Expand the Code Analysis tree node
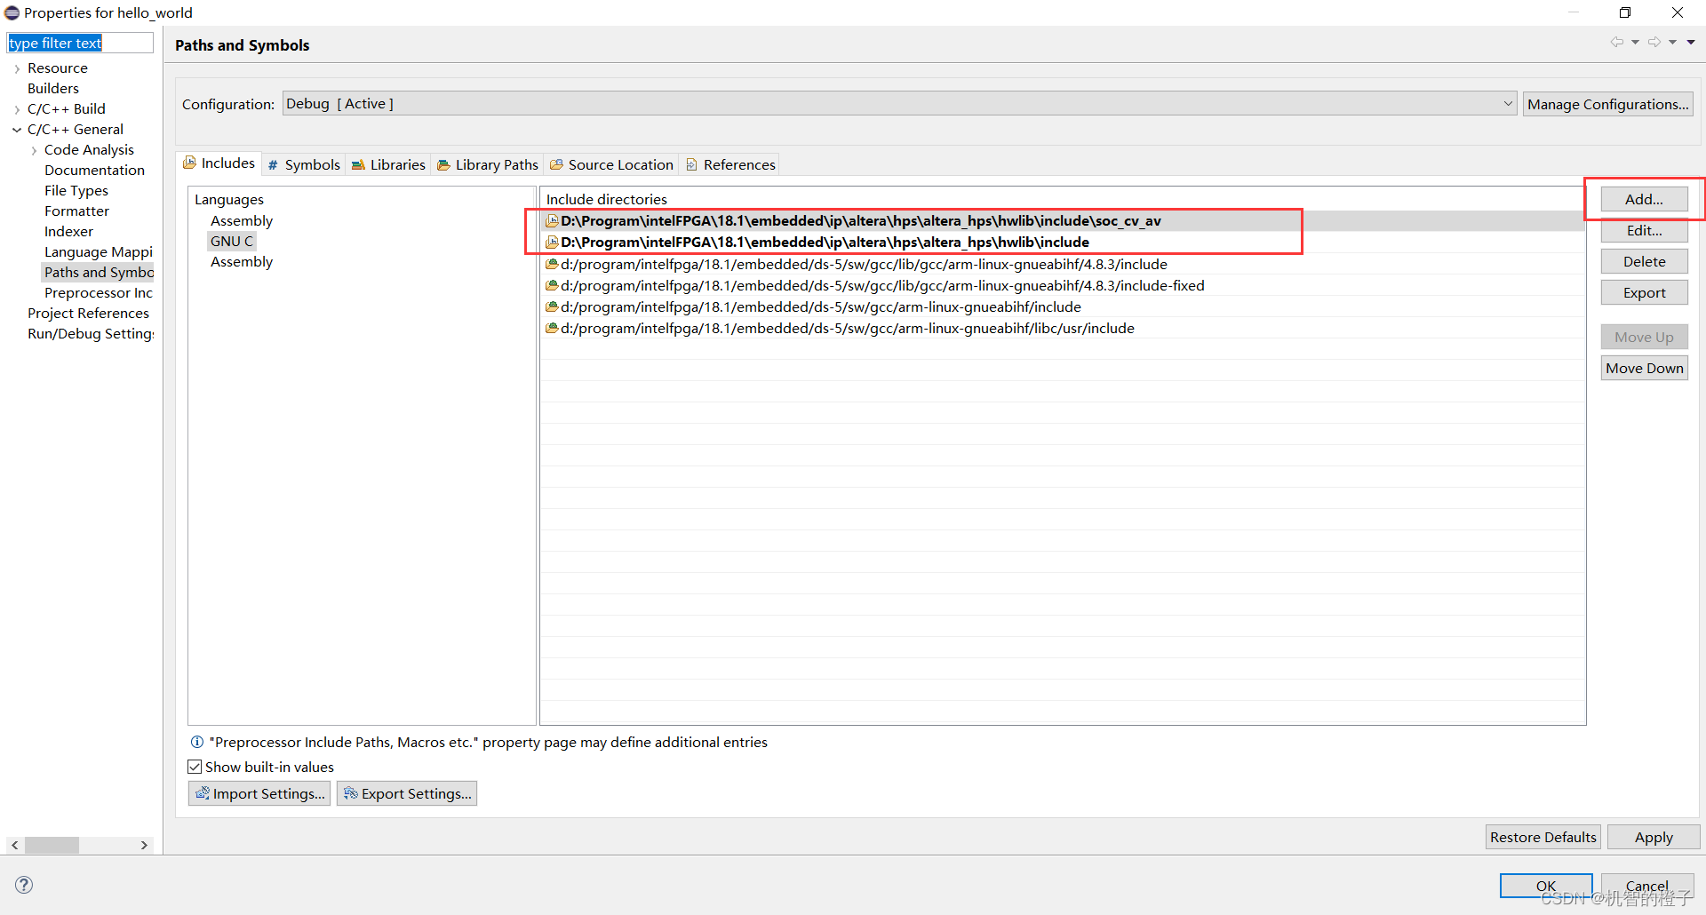This screenshot has width=1706, height=915. tap(34, 150)
